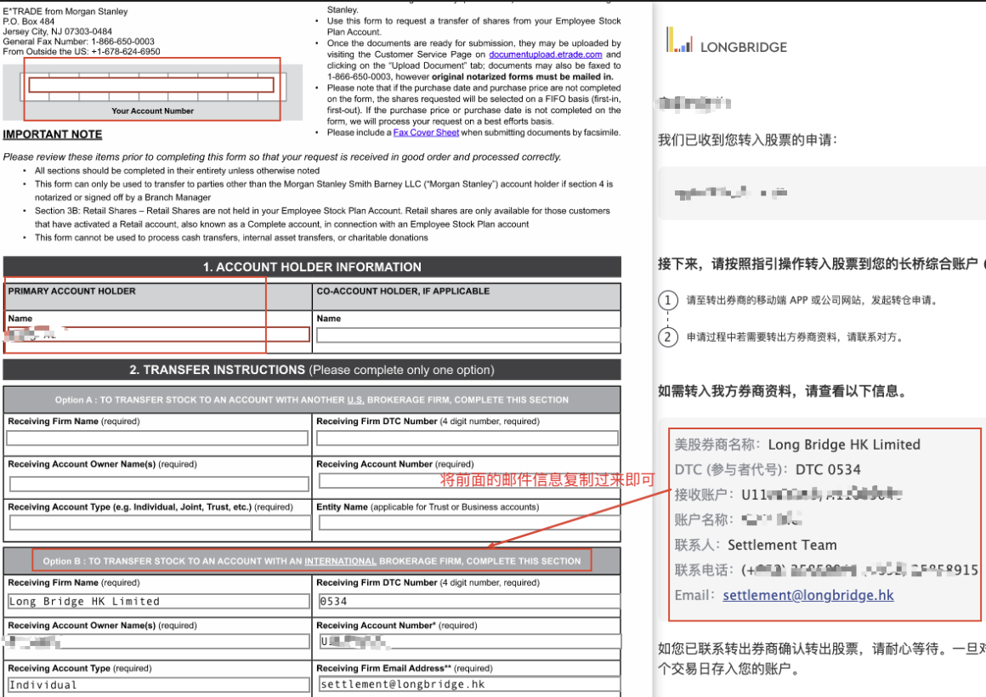This screenshot has width=986, height=697.
Task: Click Option A Receiving Account Number field
Action: pos(469,481)
